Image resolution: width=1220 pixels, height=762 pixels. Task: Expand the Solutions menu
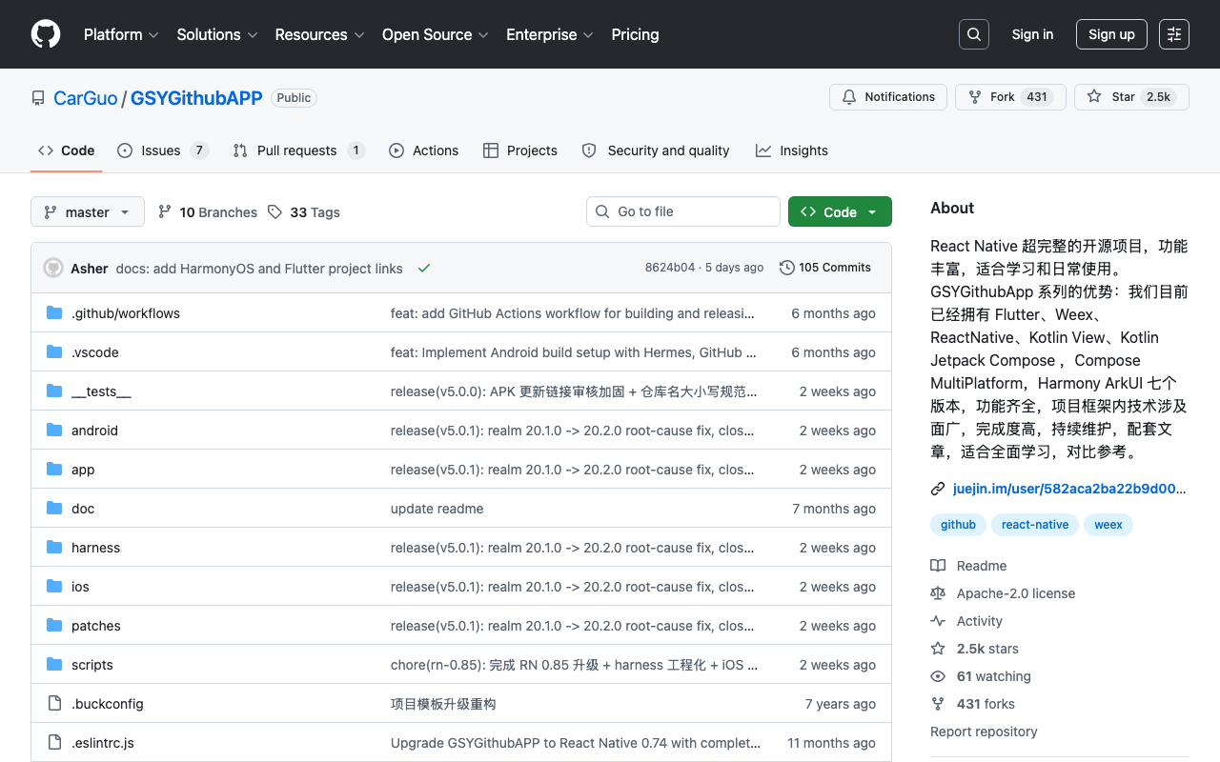(x=217, y=34)
